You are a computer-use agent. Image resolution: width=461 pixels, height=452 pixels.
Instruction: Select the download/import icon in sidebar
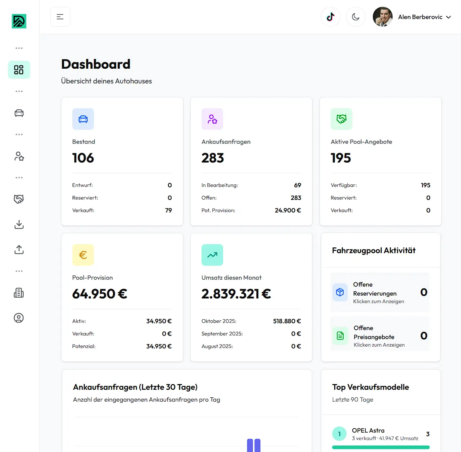[19, 224]
